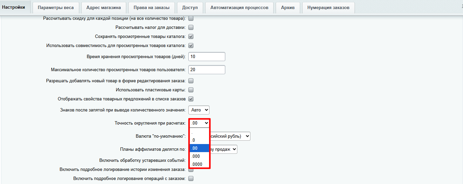The height and width of the screenshot is (184, 463).
Task: Open the Архив tab
Action: tap(288, 7)
